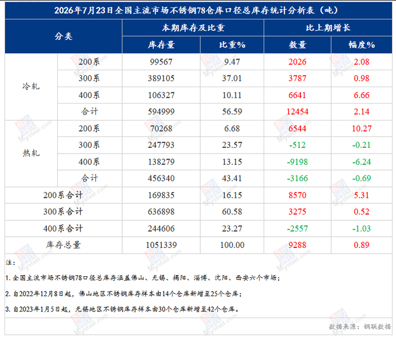Click the 比上期增长 header
The height and width of the screenshot is (338, 396).
328,28
